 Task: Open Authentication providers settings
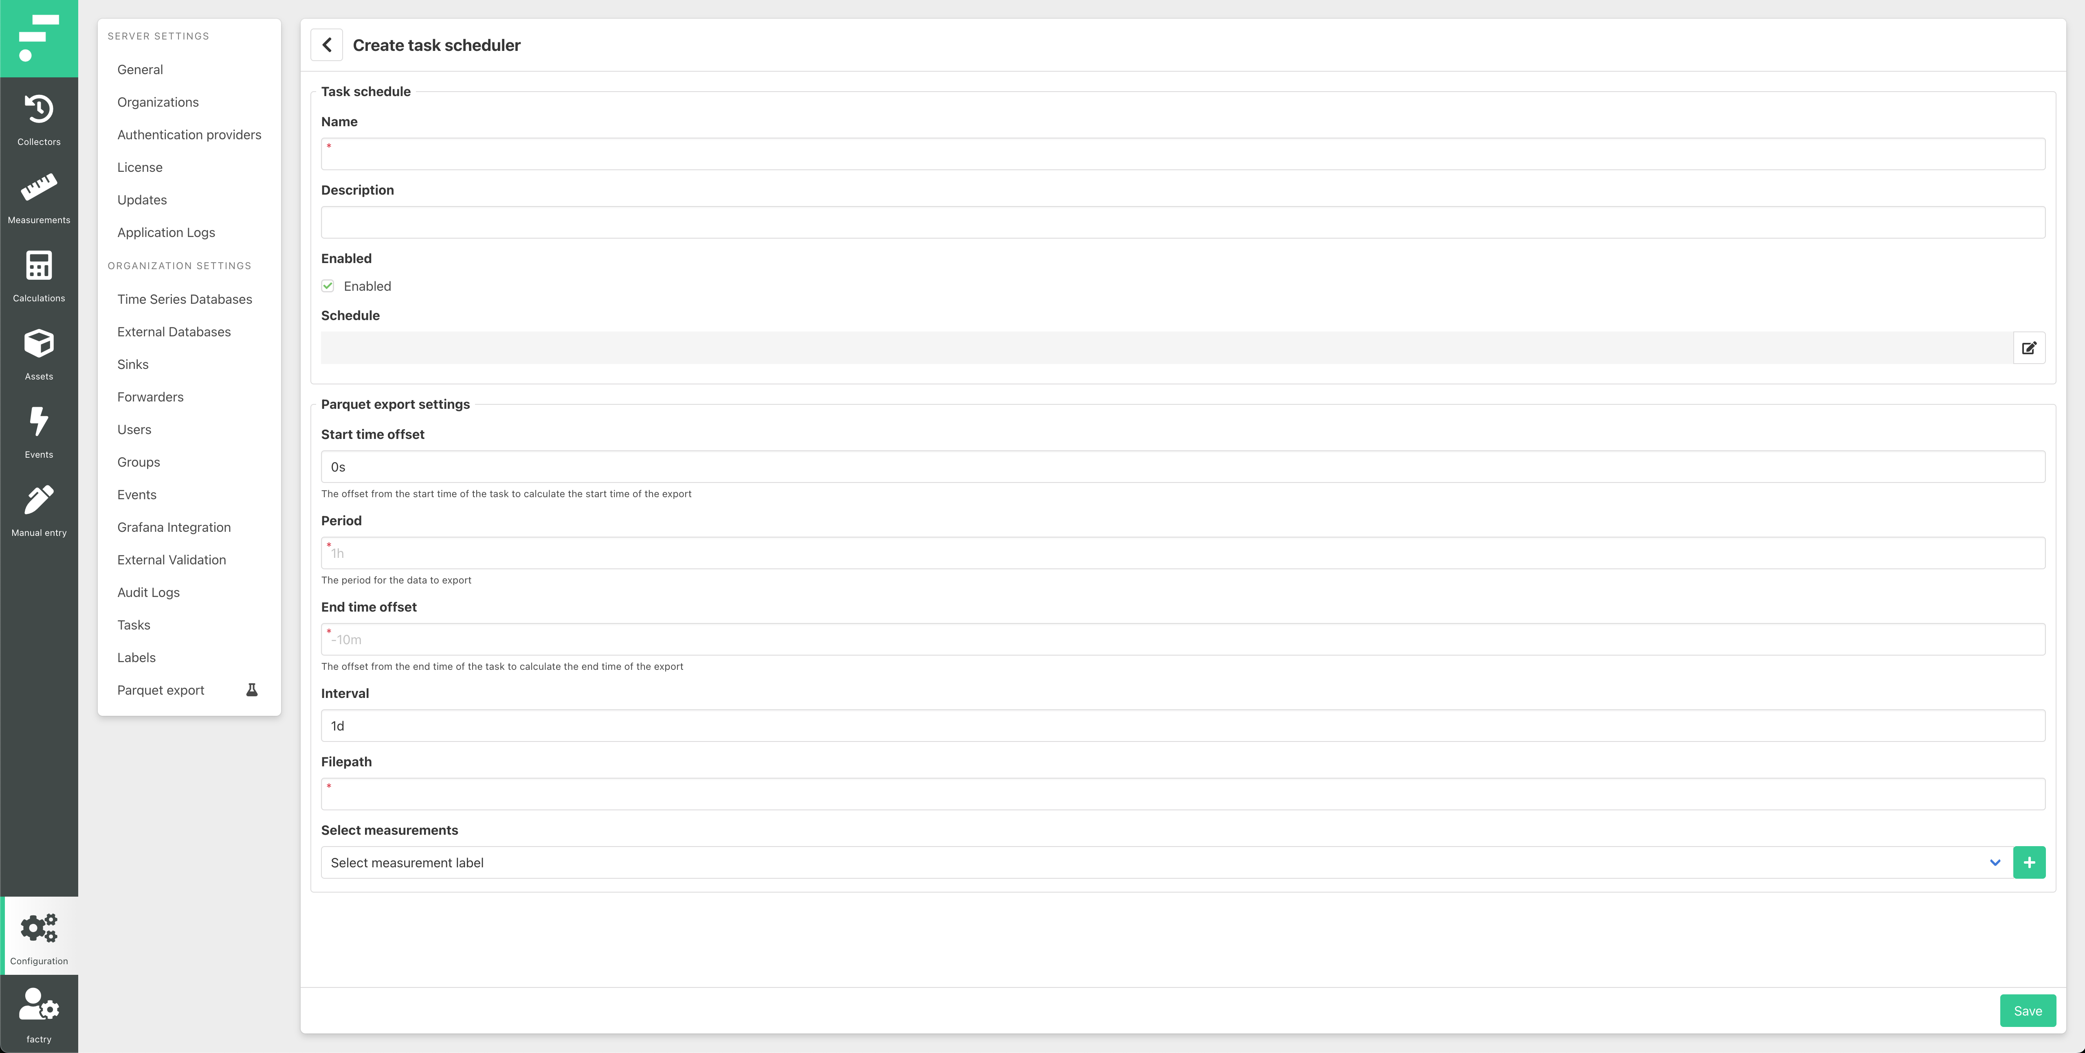click(x=189, y=135)
